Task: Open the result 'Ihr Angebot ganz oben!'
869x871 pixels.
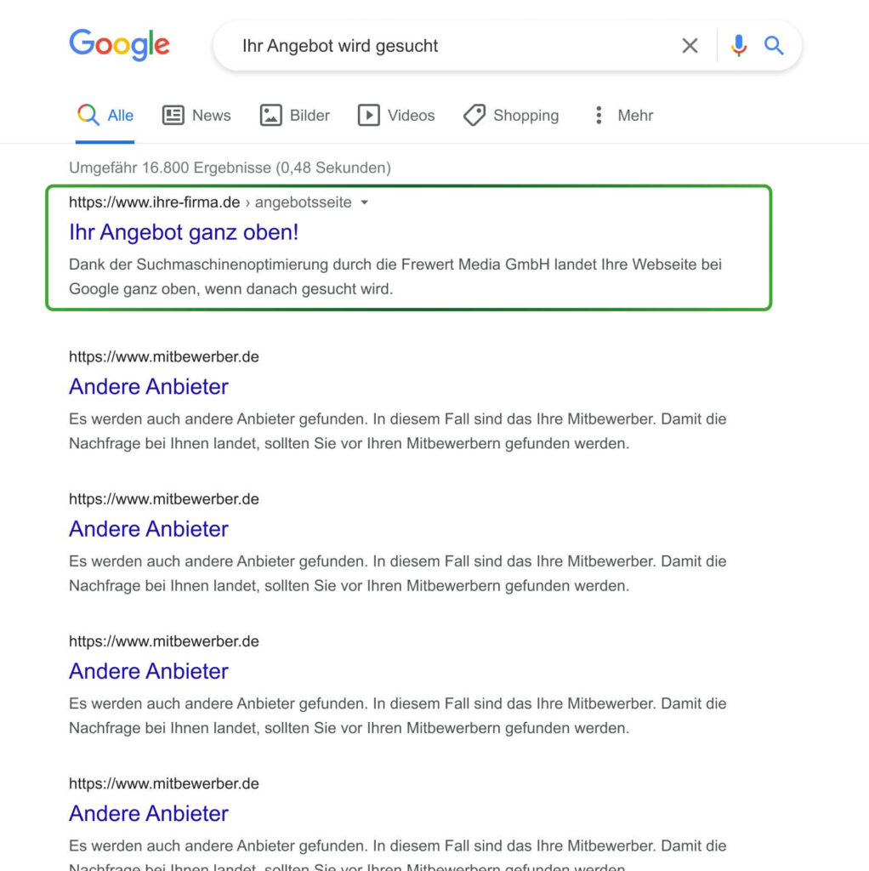Action: coord(184,231)
